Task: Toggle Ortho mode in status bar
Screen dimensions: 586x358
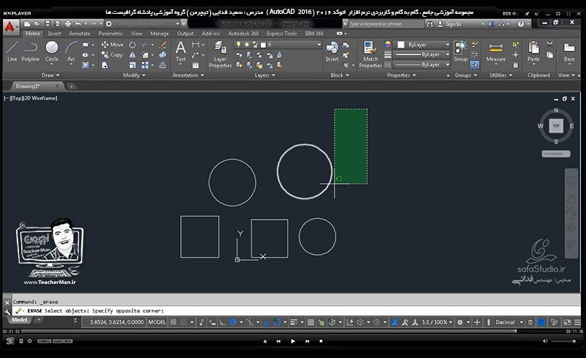Action: pos(223,322)
